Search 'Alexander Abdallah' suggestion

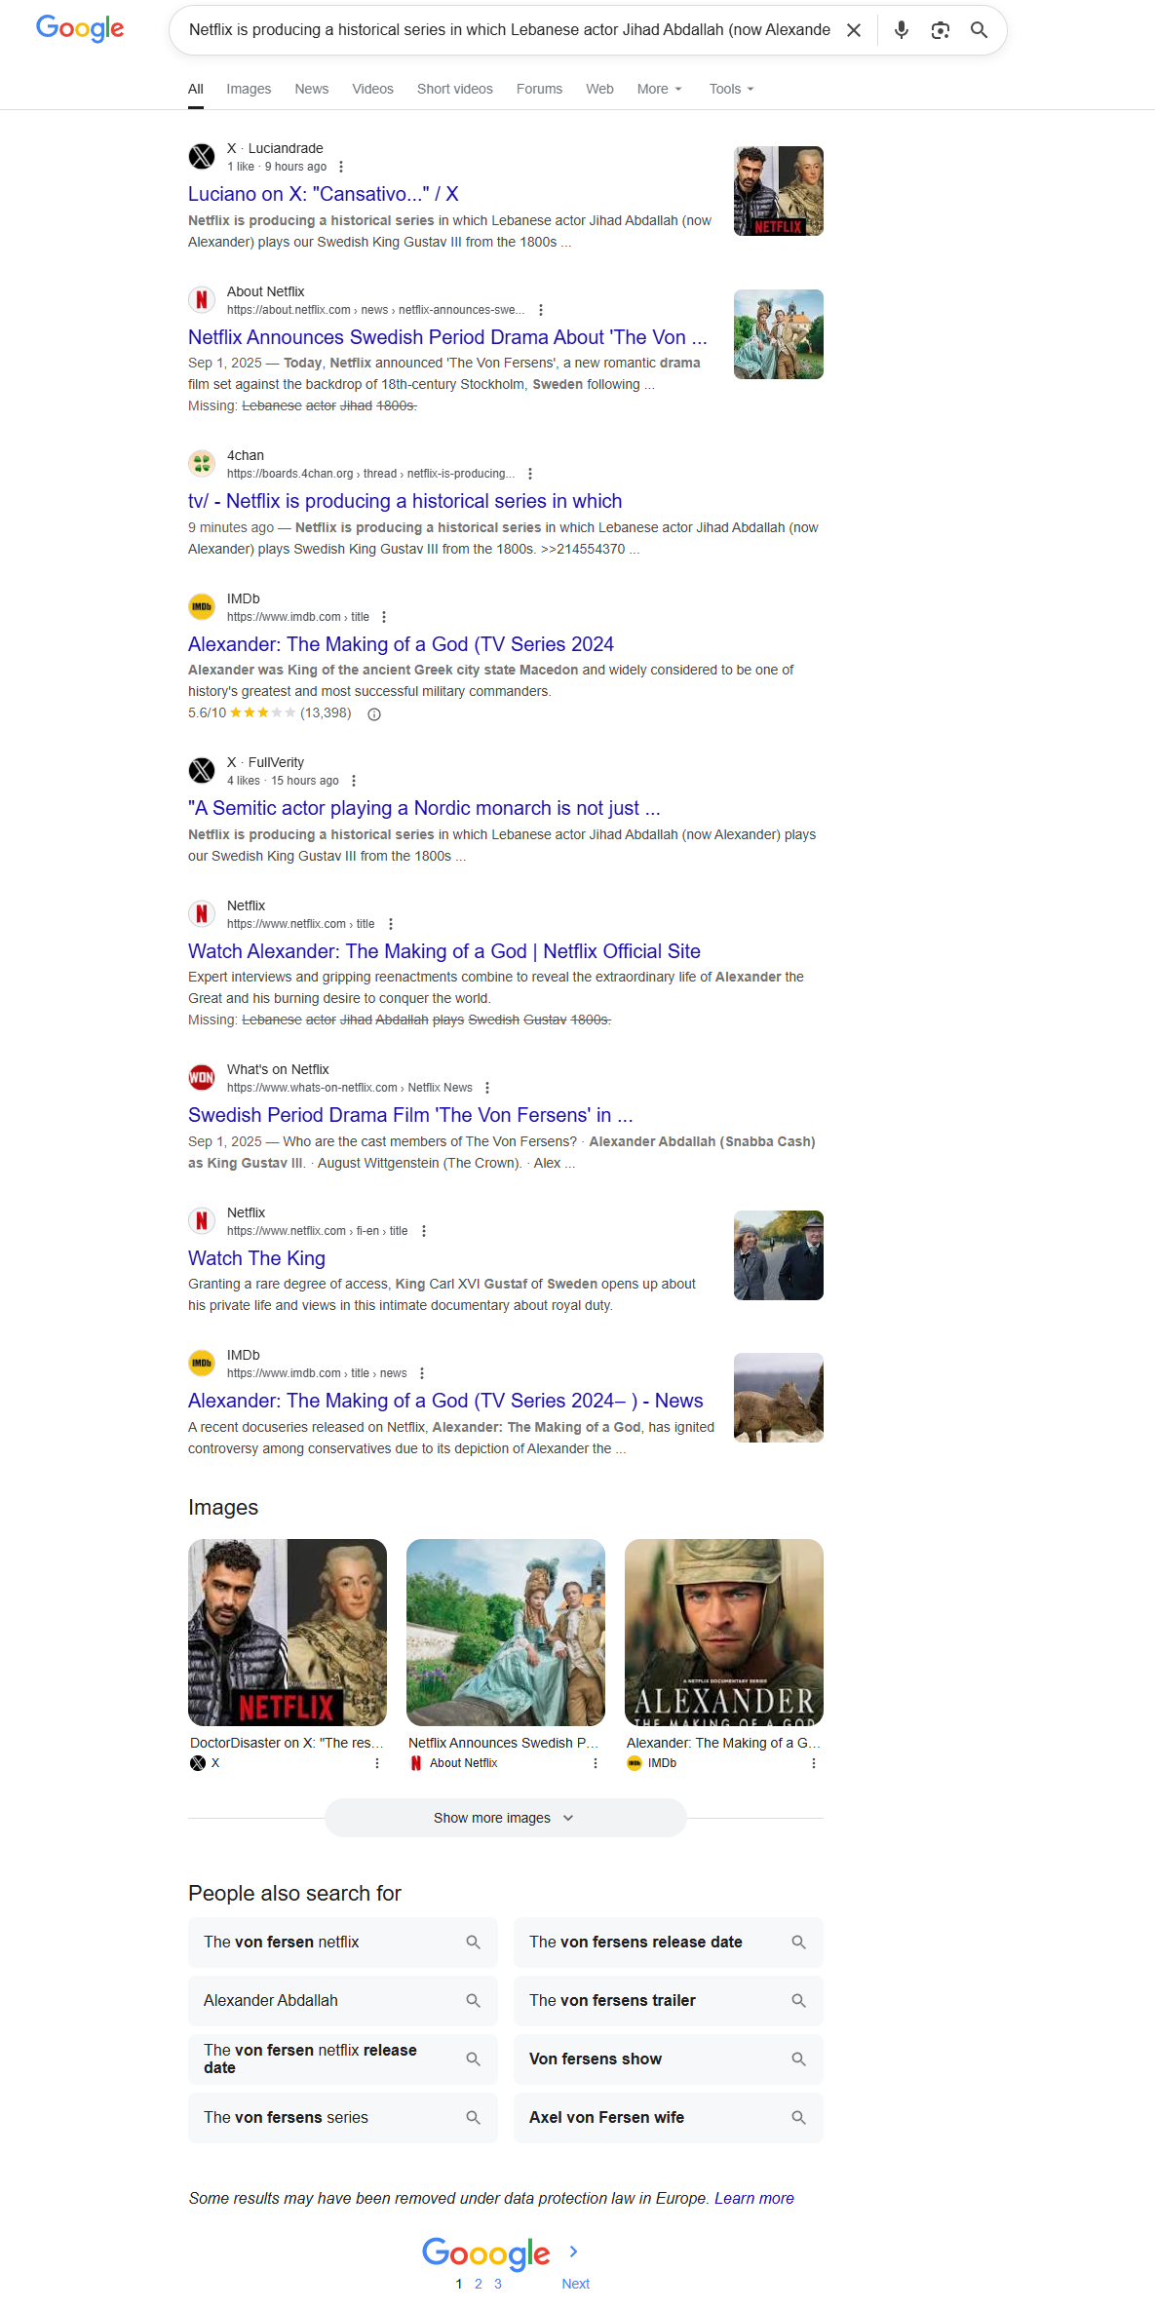[343, 2001]
